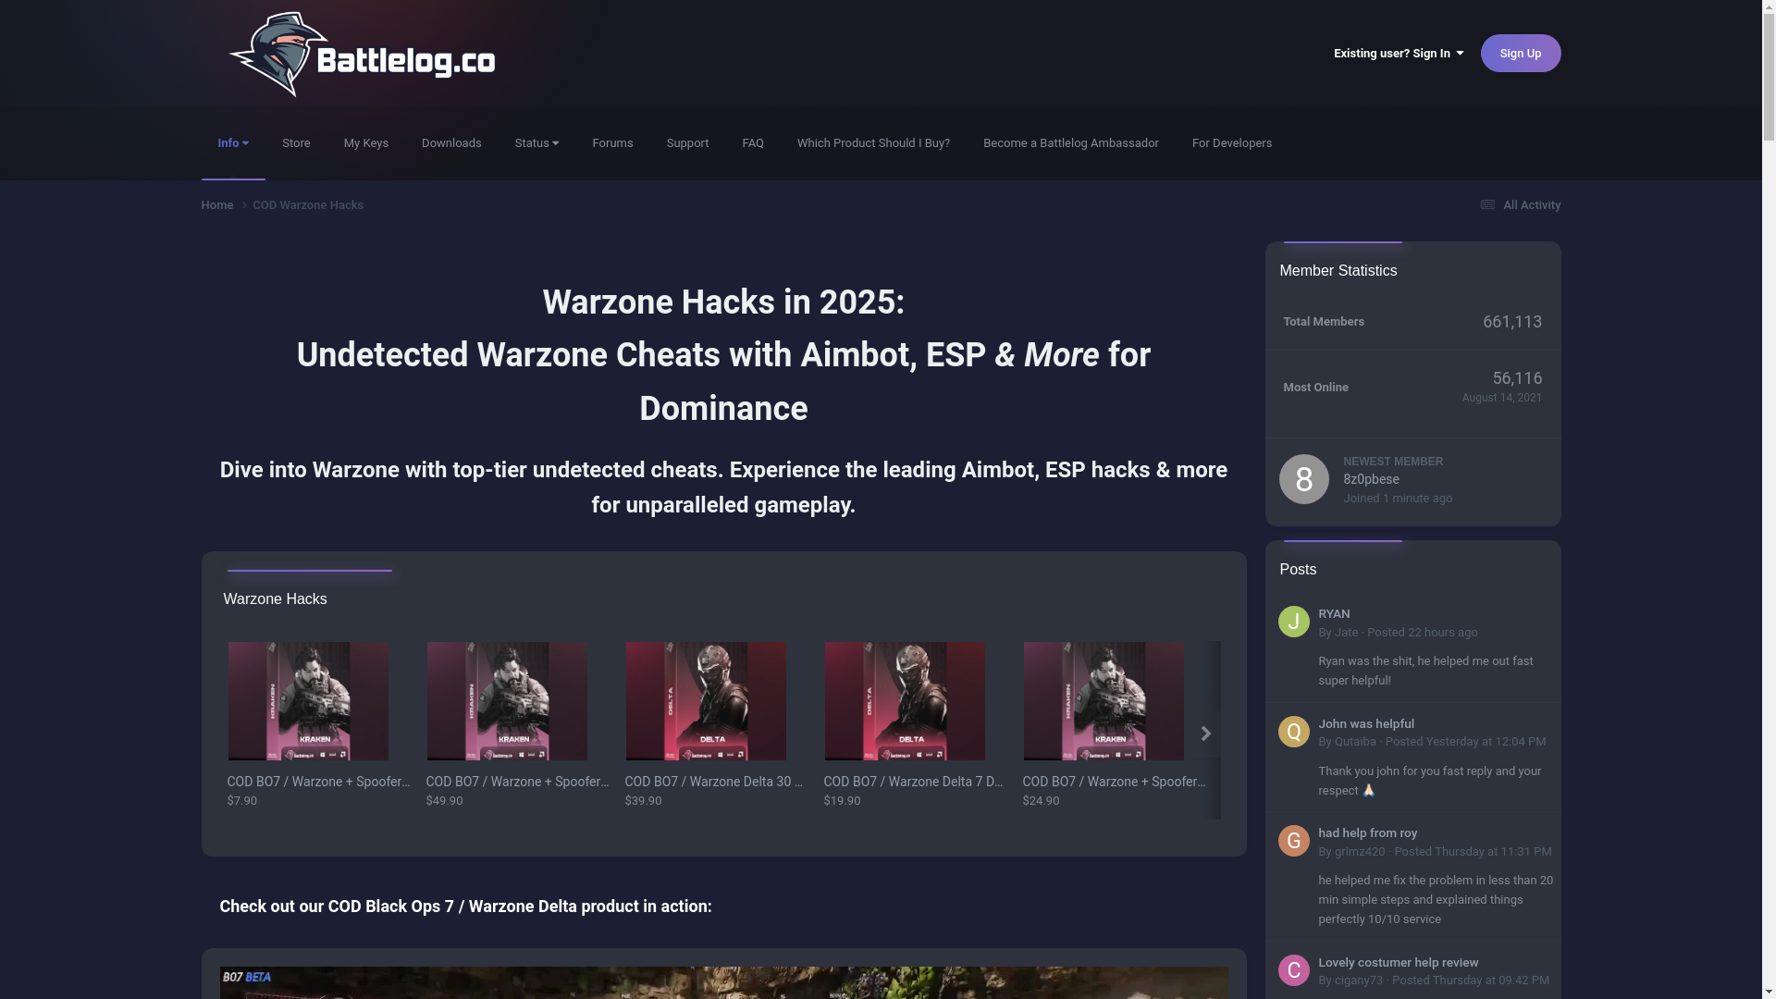1776x999 pixels.
Task: Open the For Developers page
Action: click(x=1231, y=143)
